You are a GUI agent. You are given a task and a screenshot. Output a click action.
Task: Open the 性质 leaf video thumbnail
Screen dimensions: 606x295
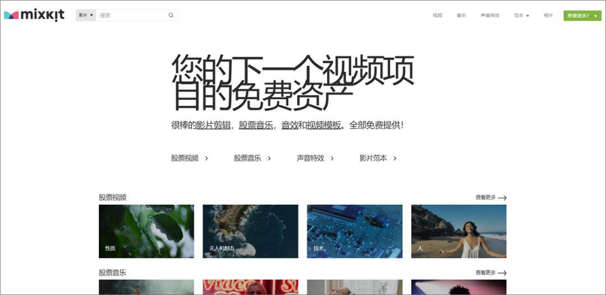pyautogui.click(x=146, y=231)
